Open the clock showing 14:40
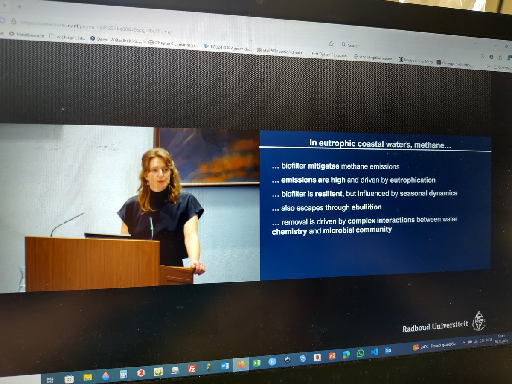512x384 pixels. (501, 339)
